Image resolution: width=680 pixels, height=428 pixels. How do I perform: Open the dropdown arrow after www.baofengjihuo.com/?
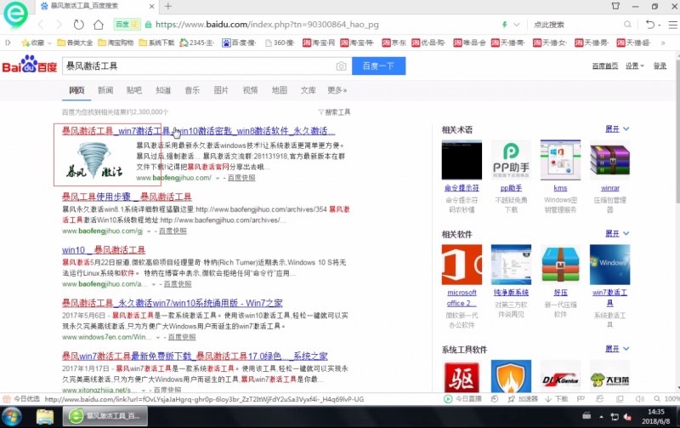[x=218, y=179]
